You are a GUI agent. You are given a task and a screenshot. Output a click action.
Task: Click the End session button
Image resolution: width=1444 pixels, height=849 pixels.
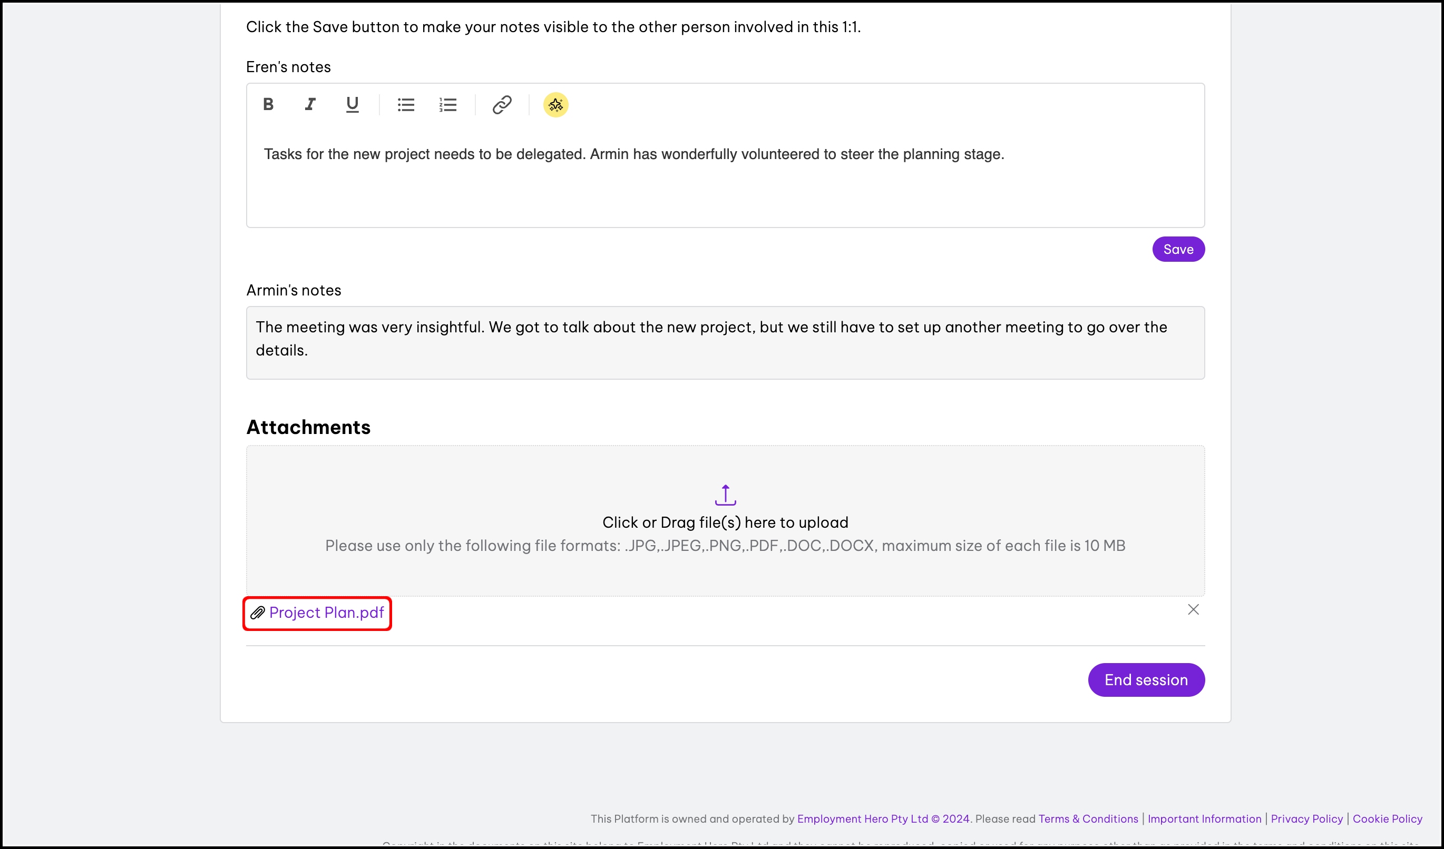[x=1146, y=680]
